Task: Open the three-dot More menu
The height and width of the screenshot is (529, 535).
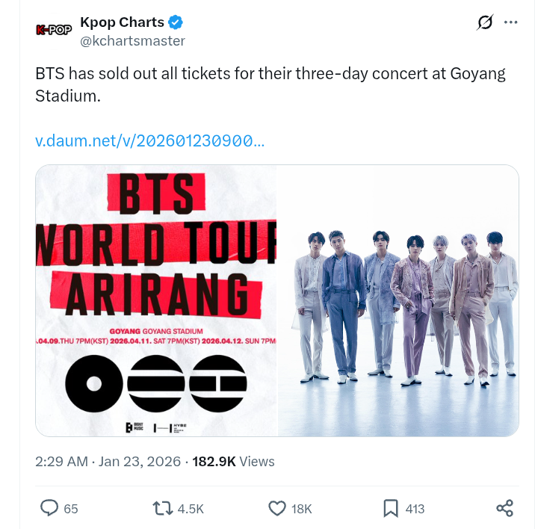Action: (x=511, y=22)
